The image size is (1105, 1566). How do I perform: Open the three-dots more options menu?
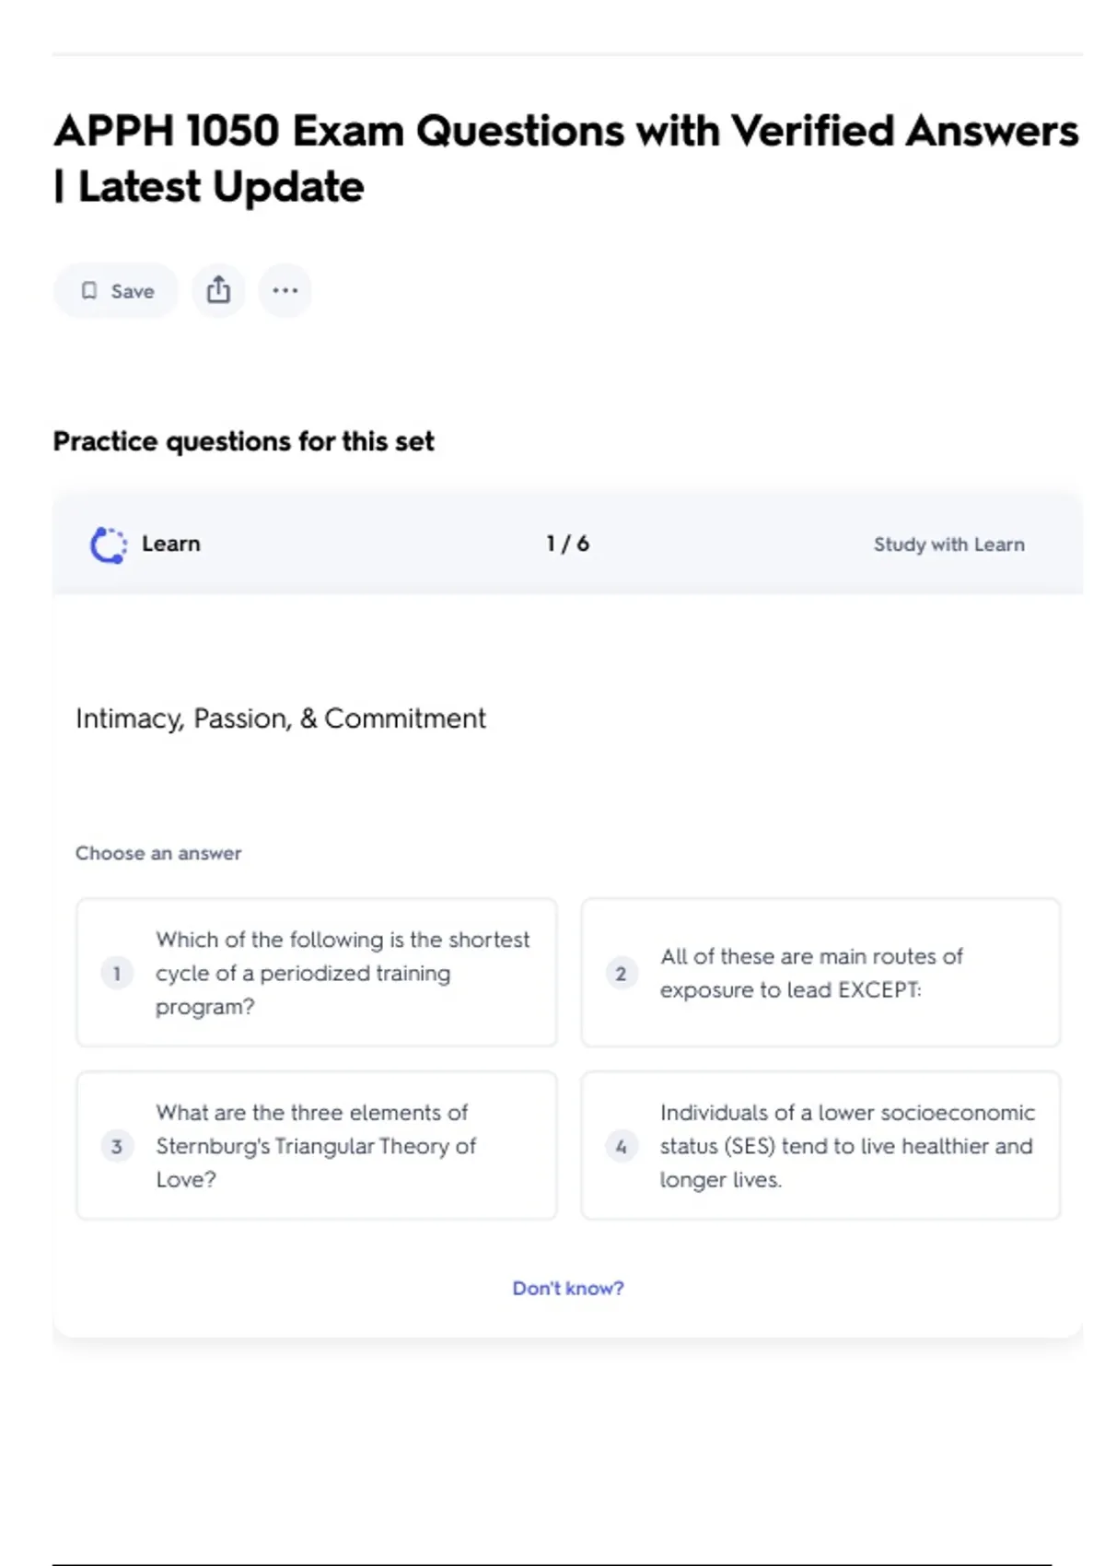tap(285, 291)
